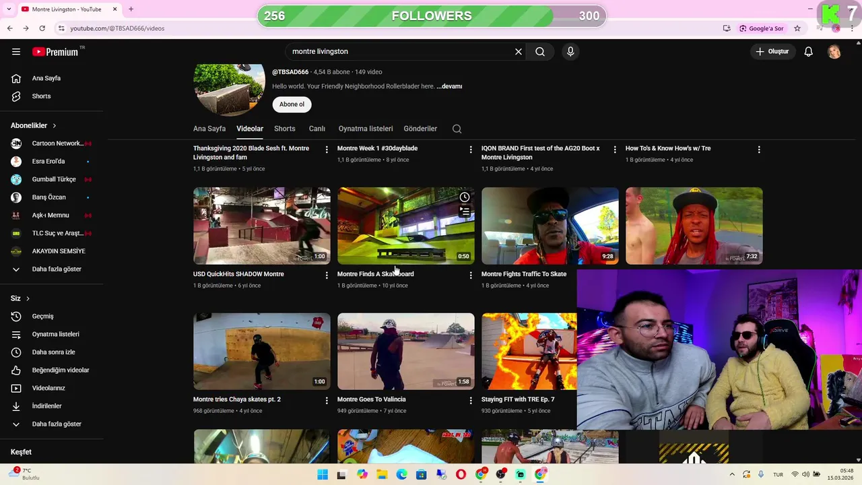Open the account avatar menu
Screen dimensions: 862x485
click(x=834, y=52)
